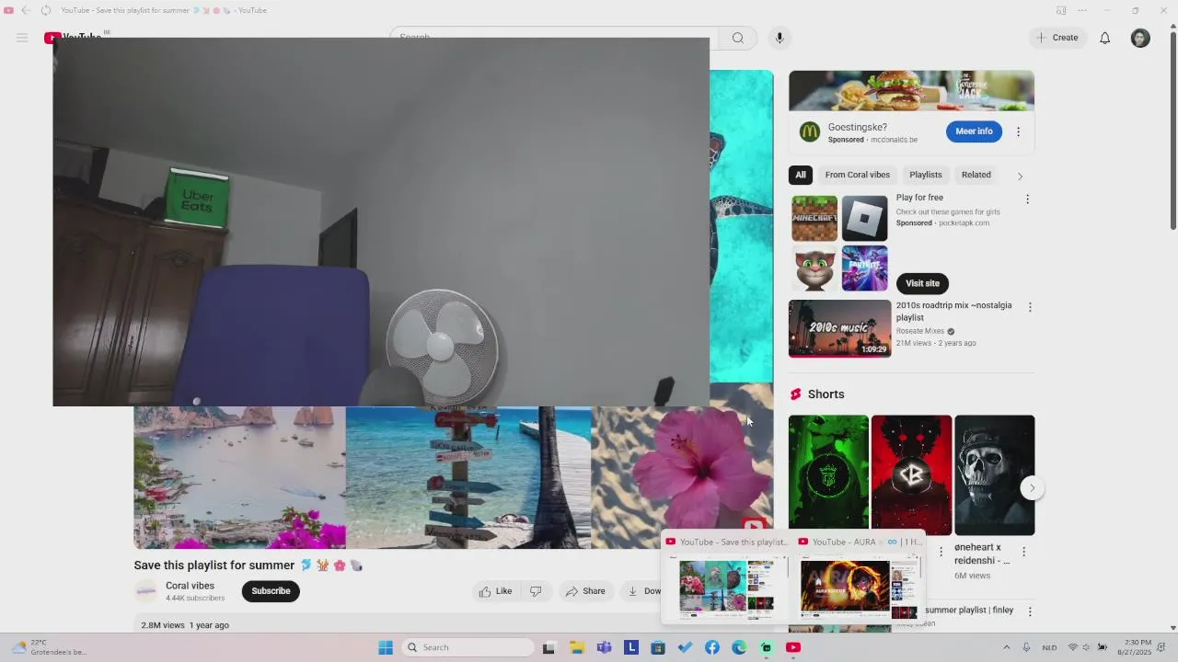Open Microsoft Edge from the taskbar

click(739, 647)
